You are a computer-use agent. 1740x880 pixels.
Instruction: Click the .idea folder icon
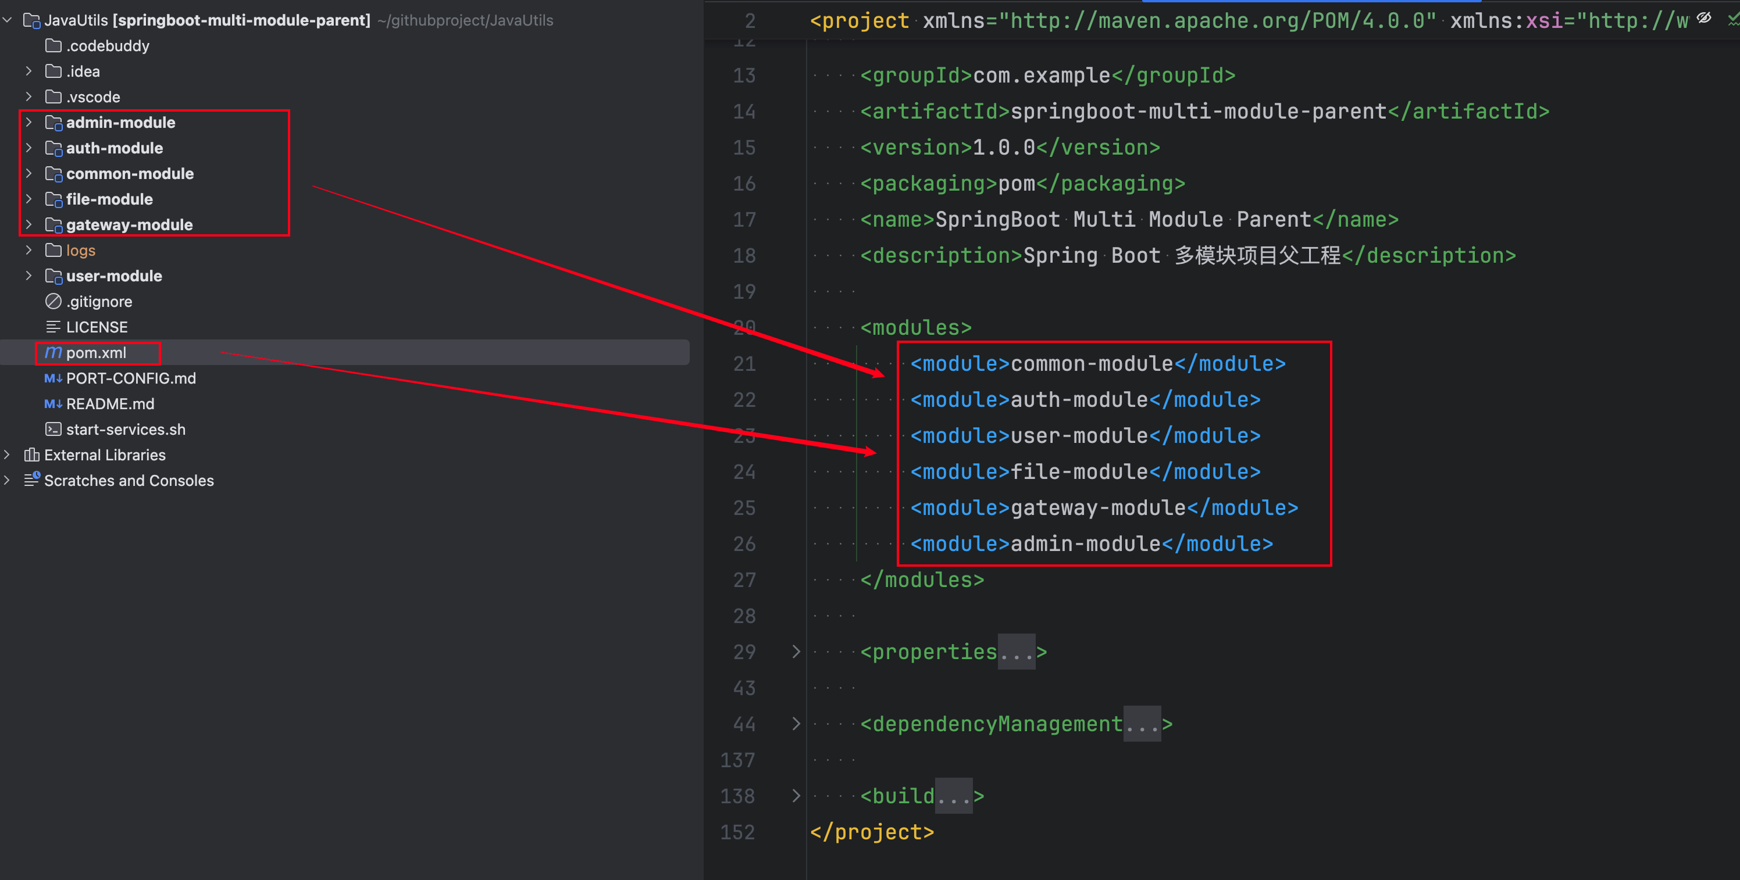[54, 71]
